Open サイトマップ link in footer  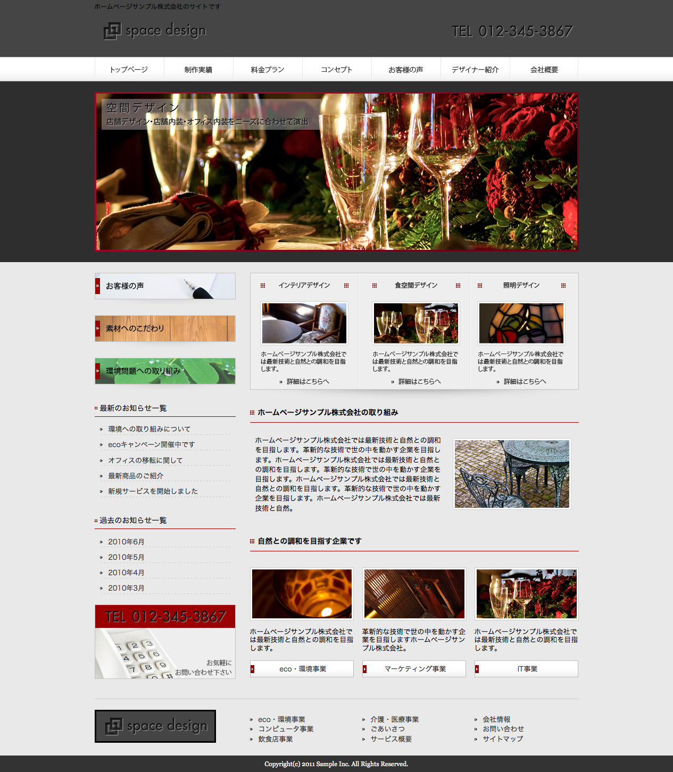pyautogui.click(x=503, y=739)
